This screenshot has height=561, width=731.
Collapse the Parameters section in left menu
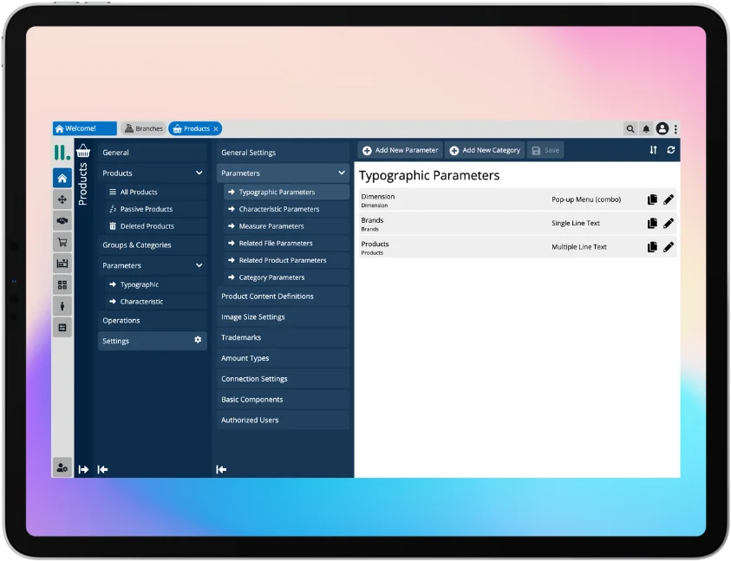(200, 265)
